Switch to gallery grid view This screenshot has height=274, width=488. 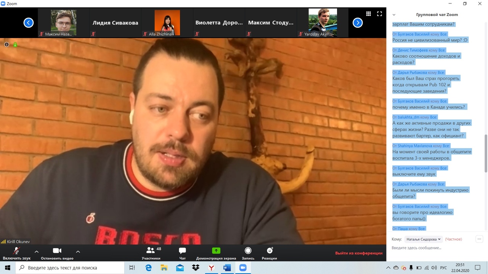(x=368, y=14)
